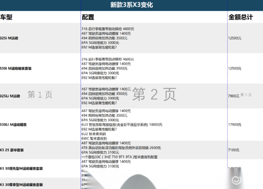Select the 325Li M运动 model cell
The image size is (263, 189).
10,96
